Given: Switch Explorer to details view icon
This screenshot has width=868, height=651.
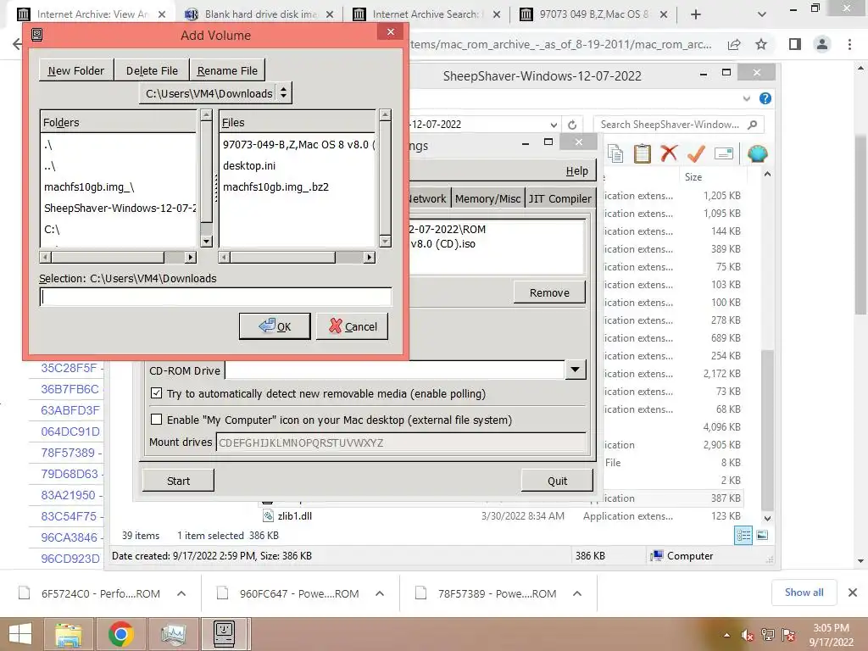Looking at the screenshot, I should [743, 535].
